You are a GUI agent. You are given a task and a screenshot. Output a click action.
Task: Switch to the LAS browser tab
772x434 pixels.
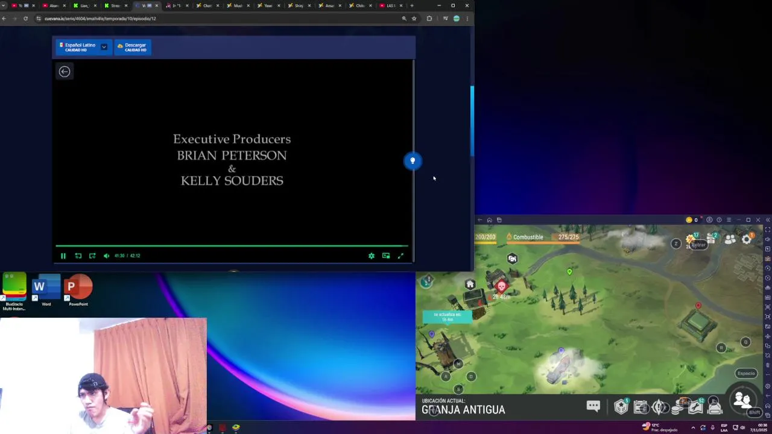click(391, 5)
